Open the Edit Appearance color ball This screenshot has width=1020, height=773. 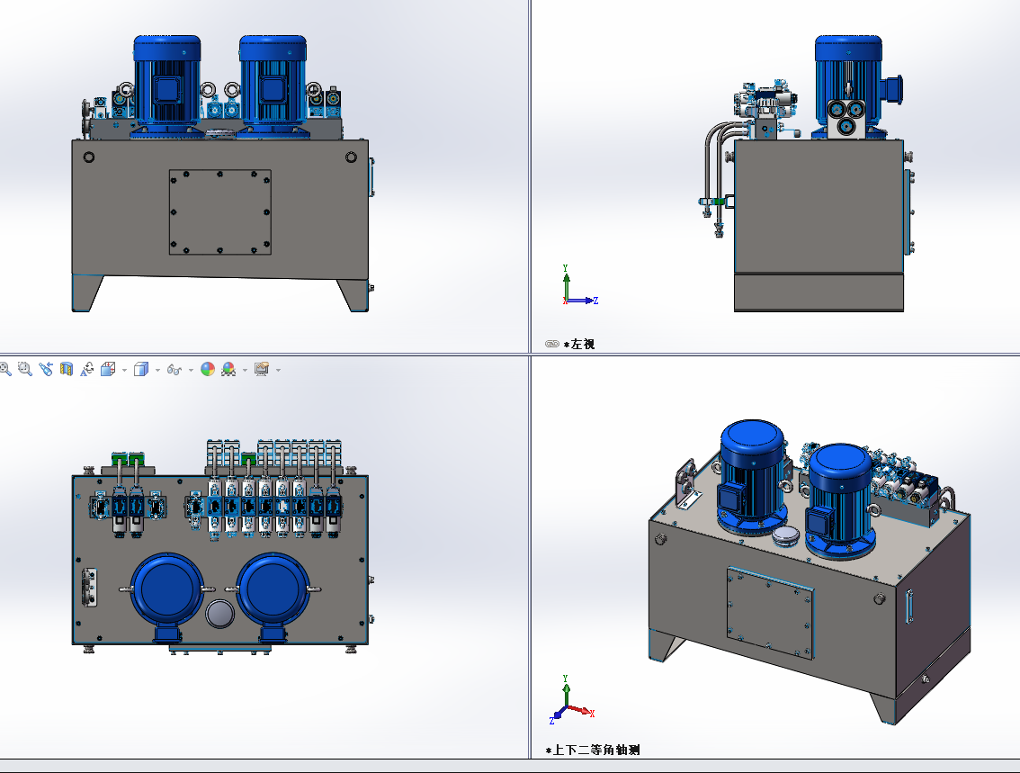pos(208,370)
